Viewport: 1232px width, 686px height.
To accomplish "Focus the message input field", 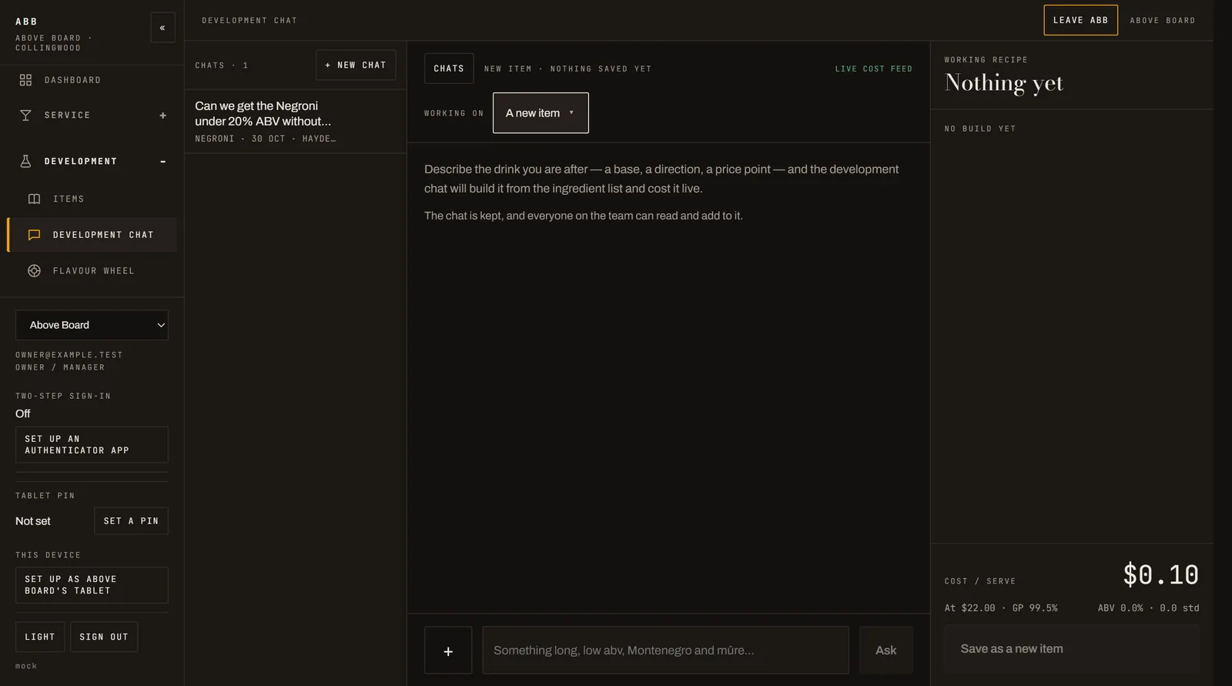I will click(x=665, y=651).
